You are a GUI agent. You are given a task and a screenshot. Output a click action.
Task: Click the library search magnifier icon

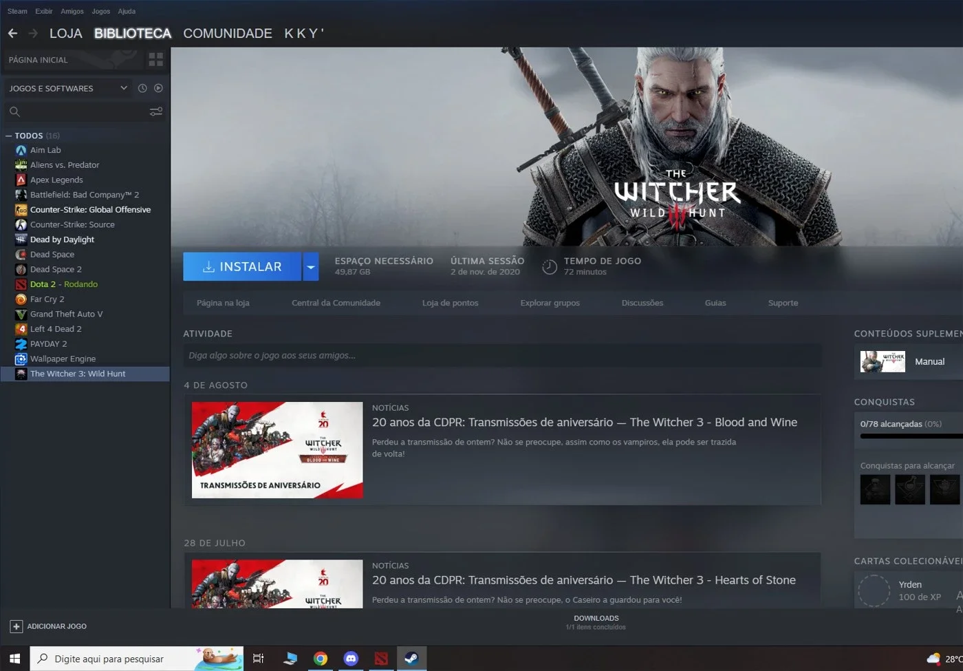(14, 111)
